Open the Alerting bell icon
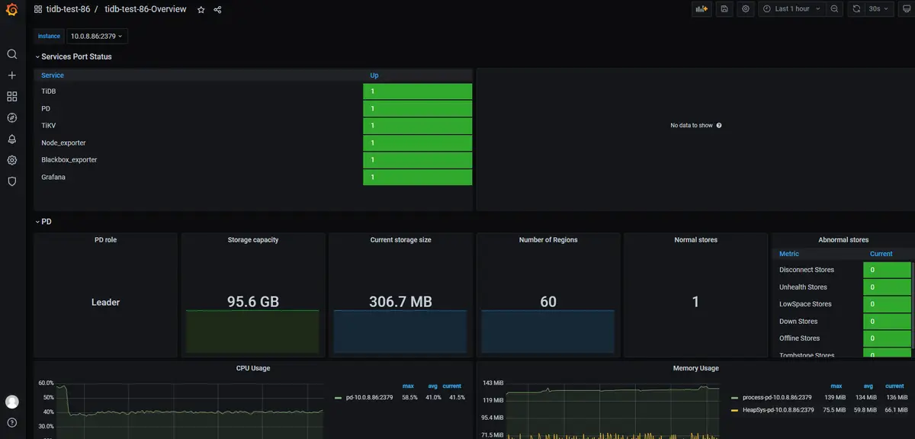This screenshot has height=439, width=915. [x=11, y=139]
